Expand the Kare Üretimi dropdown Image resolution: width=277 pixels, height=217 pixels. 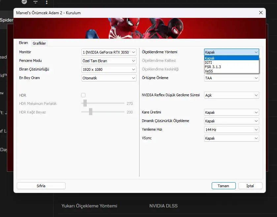pos(231,112)
